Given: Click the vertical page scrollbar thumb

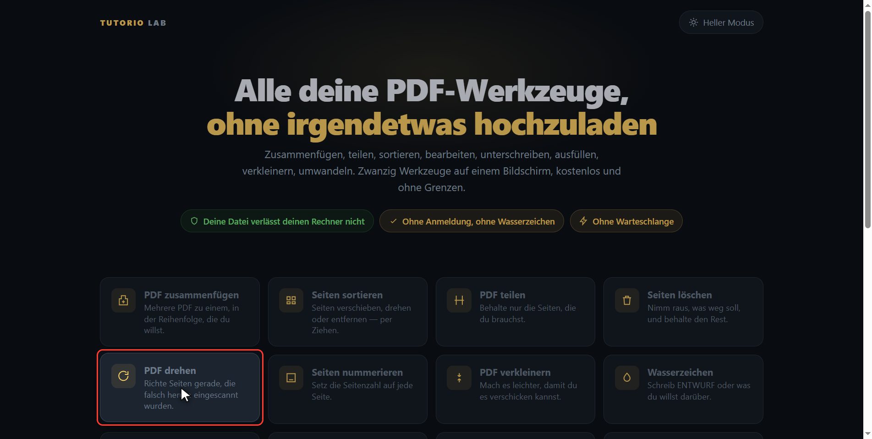Looking at the screenshot, I should 867,119.
